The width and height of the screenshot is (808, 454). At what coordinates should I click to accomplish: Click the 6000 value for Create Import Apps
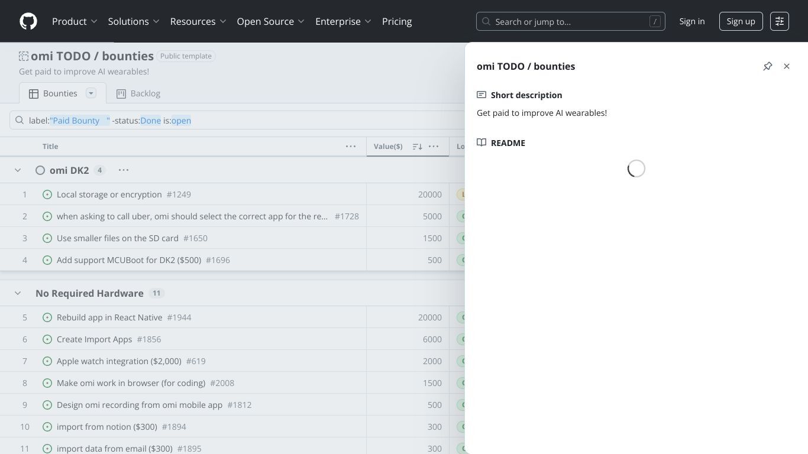pos(432,339)
